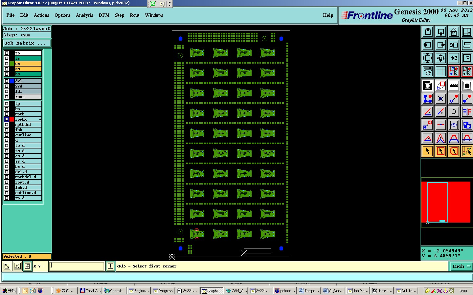This screenshot has height=295, width=473.
Task: Click the green color swatch of cs layer
Action: coord(12,64)
